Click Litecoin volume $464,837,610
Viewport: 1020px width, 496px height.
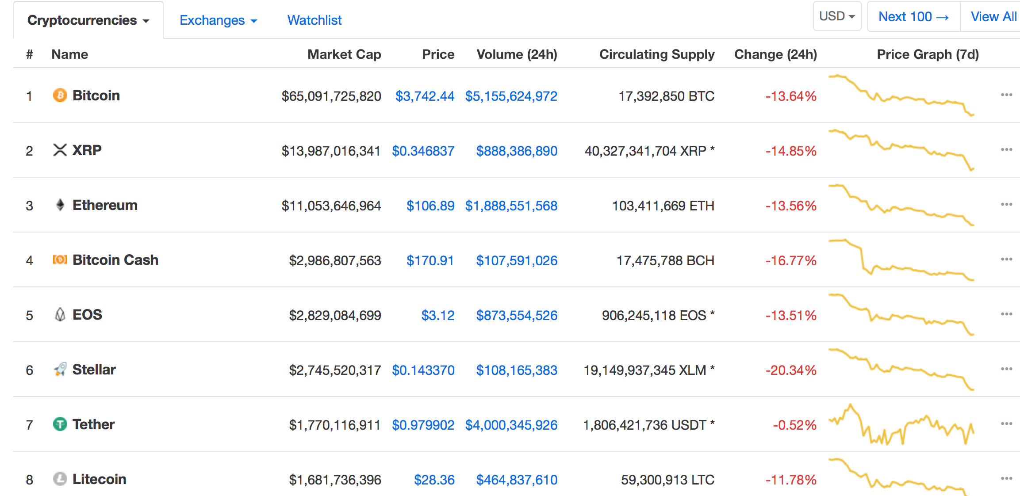coord(517,480)
